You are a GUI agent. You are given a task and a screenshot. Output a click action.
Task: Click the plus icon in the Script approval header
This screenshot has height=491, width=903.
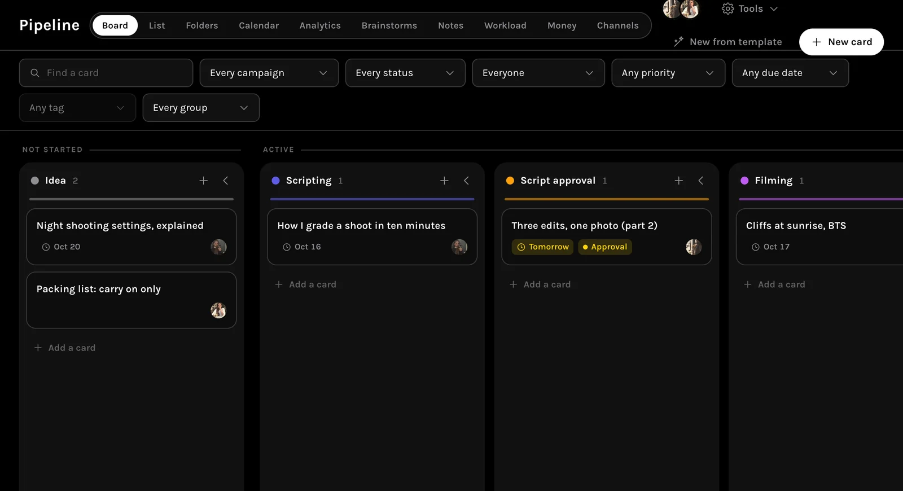pyautogui.click(x=679, y=181)
